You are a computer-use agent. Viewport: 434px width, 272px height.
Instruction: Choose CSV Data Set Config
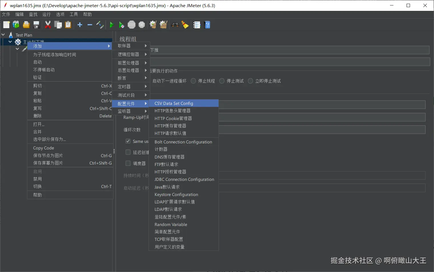click(x=184, y=103)
